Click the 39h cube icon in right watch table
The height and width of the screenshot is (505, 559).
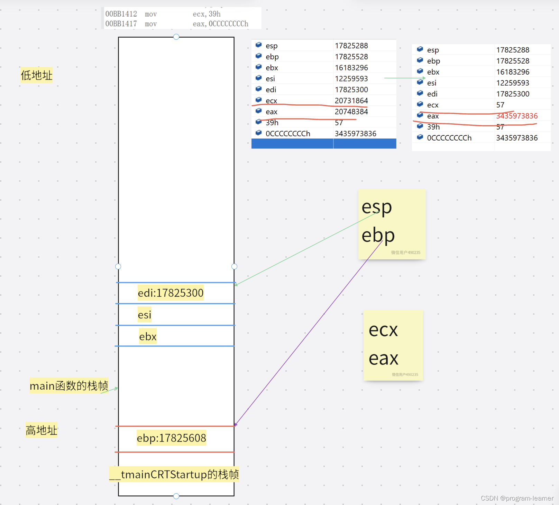click(420, 126)
